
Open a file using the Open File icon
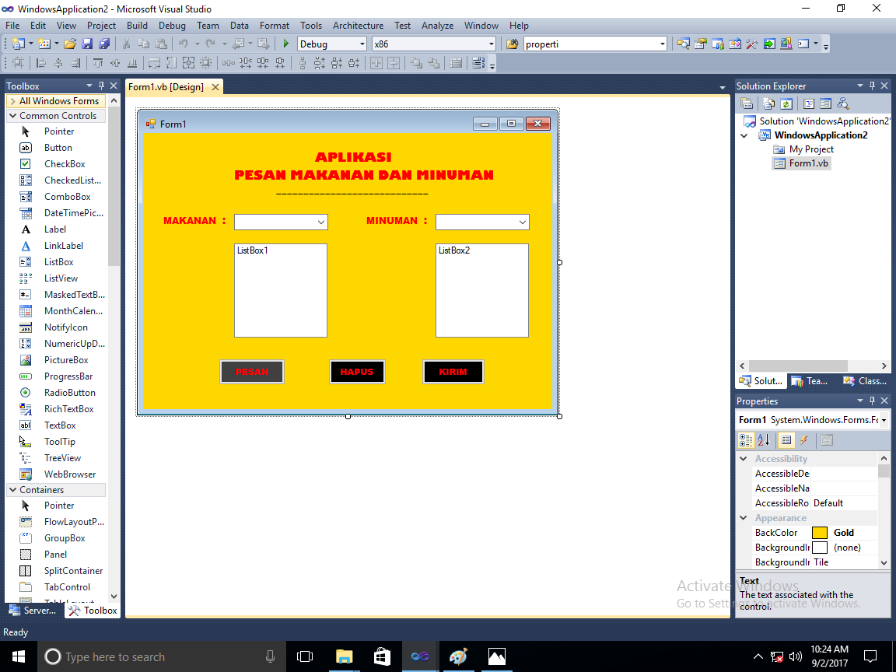click(70, 44)
